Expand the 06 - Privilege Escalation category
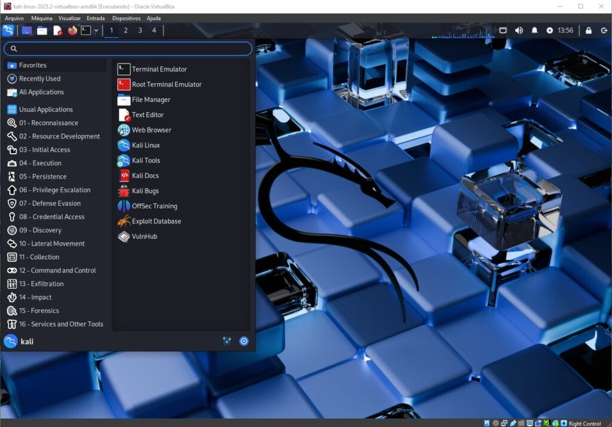612x427 pixels. coord(54,190)
